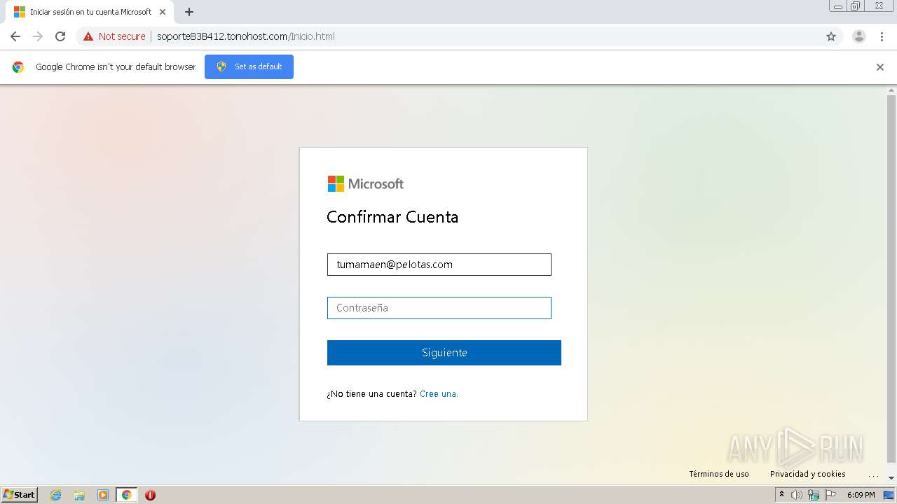Open the Action Center flag icon
Viewport: 897px width, 504px height.
coord(830,495)
